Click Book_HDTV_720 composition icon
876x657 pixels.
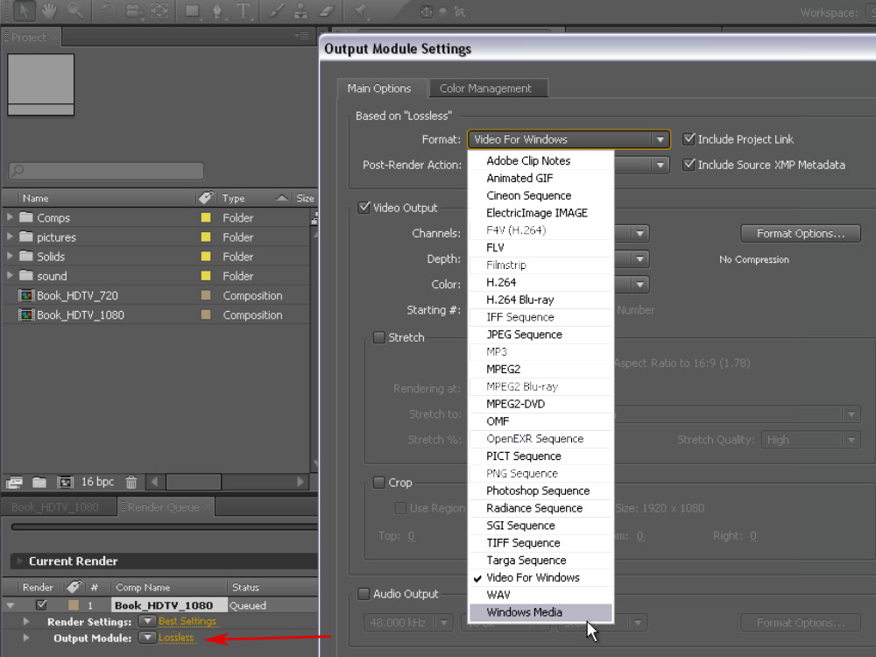pyautogui.click(x=26, y=295)
